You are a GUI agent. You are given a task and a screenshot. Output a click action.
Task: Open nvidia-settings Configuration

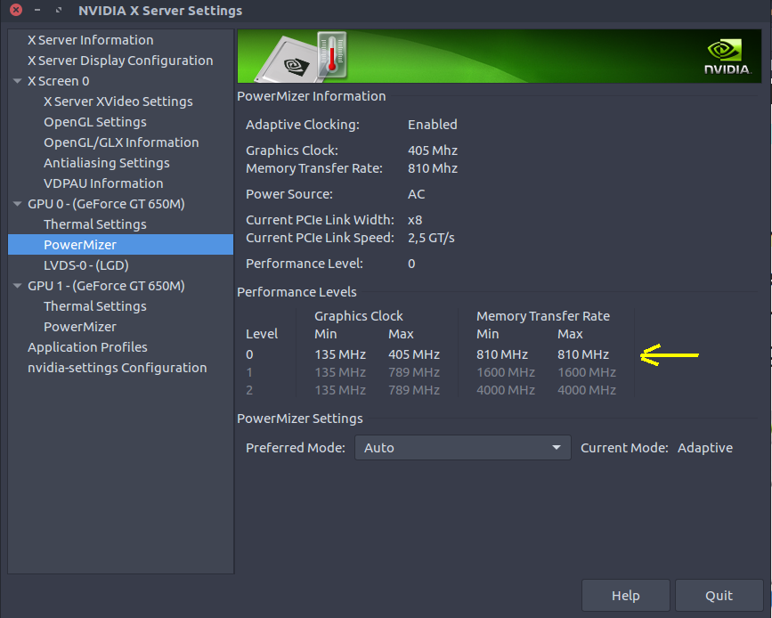click(118, 368)
